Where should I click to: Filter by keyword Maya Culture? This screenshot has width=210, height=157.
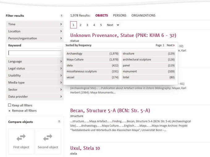tap(93, 60)
